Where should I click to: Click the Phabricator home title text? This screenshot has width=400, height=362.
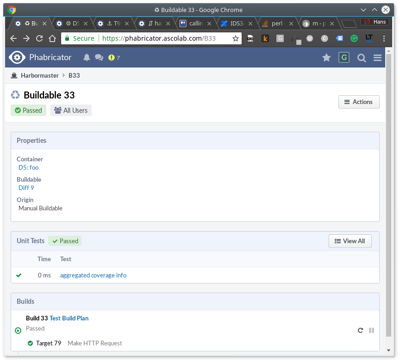pos(50,57)
